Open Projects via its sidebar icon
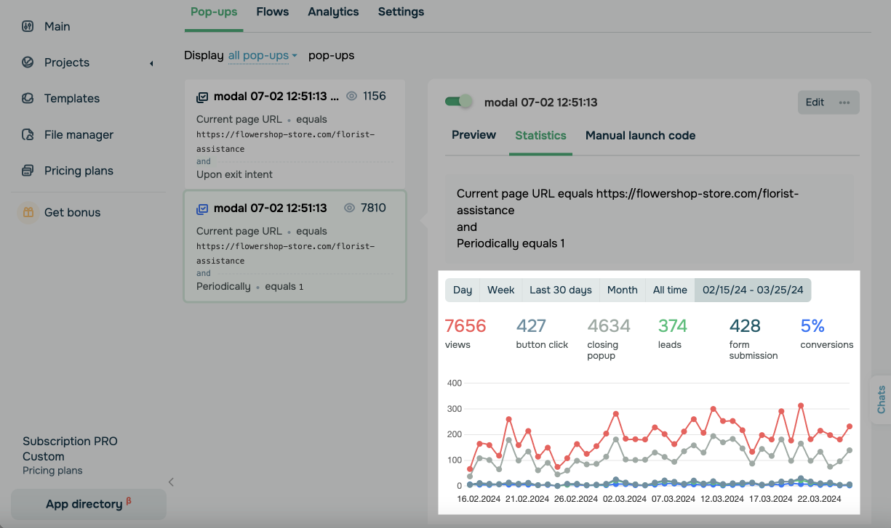The height and width of the screenshot is (528, 891). (x=28, y=62)
